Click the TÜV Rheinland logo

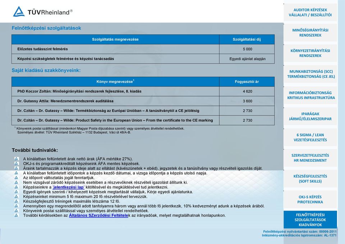coord(43,11)
